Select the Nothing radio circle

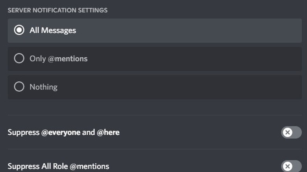tap(19, 87)
